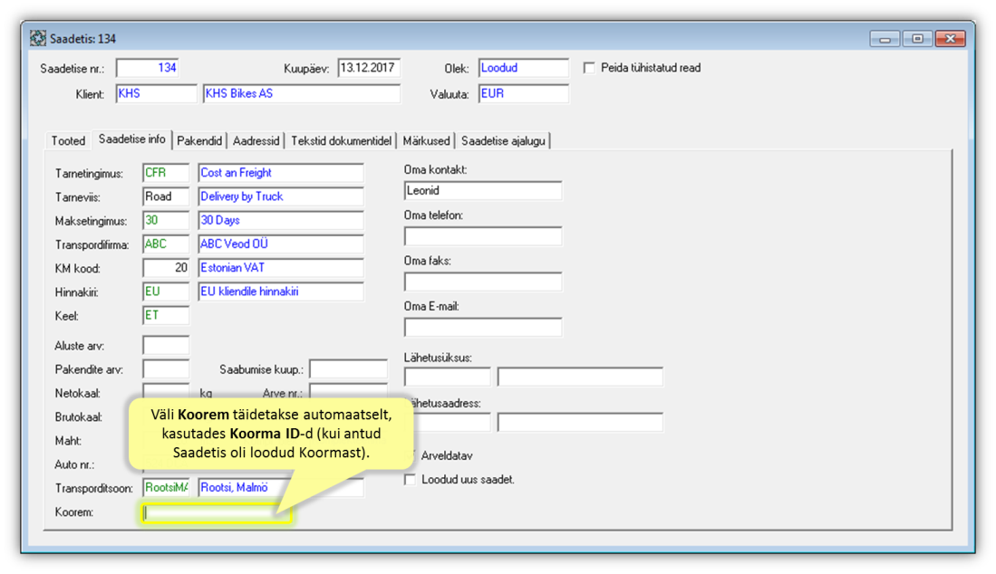Screen dimensions: 996x574
Task: Click the Oma E-mail input field
Action: coord(483,327)
